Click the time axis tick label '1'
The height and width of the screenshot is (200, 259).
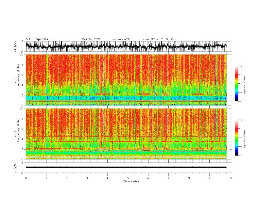pos(46,178)
